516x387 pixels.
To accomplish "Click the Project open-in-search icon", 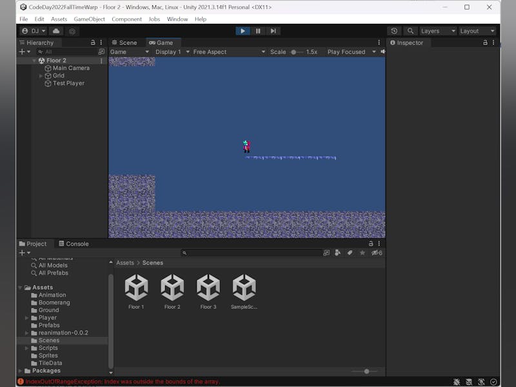I will pos(326,253).
